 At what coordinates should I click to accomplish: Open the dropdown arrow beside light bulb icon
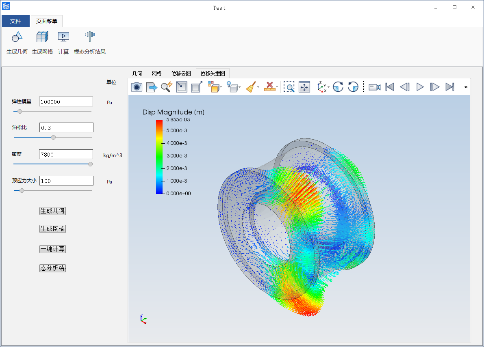(x=239, y=88)
